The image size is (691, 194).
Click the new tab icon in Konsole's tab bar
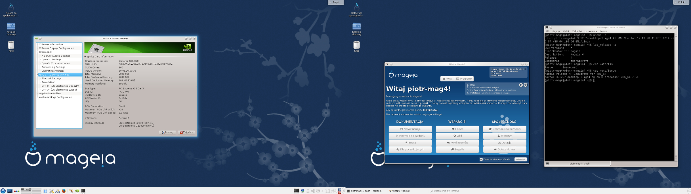click(x=547, y=164)
